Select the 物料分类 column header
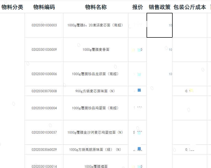This screenshot has height=168, width=211. [12, 7]
